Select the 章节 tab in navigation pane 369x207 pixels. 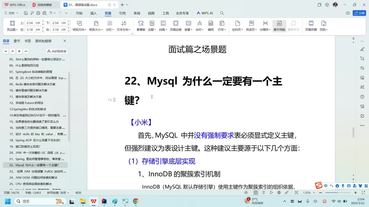click(x=17, y=41)
